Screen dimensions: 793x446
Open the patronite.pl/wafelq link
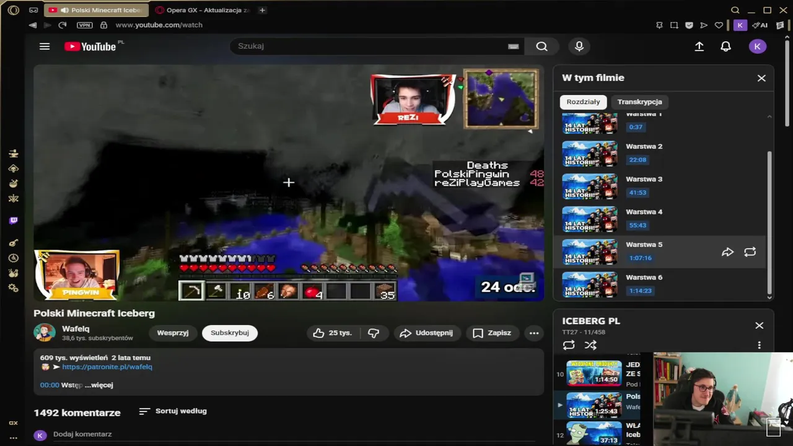pyautogui.click(x=107, y=367)
